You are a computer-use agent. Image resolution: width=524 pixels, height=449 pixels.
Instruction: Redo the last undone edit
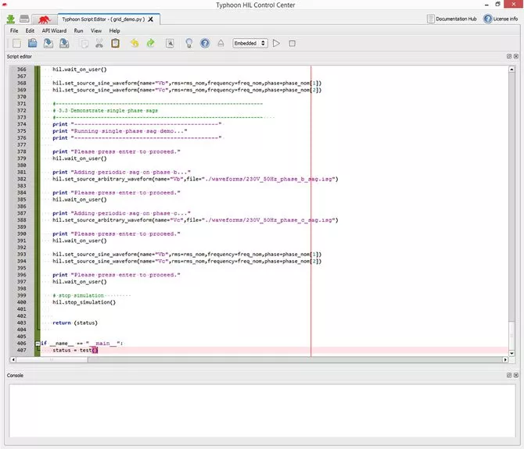[x=151, y=44]
